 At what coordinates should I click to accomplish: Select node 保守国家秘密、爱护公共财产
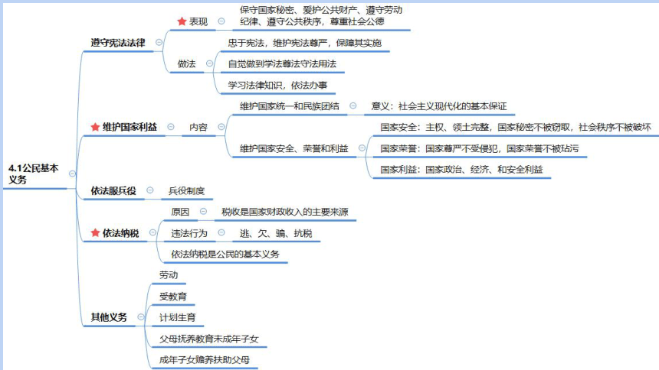click(x=321, y=15)
